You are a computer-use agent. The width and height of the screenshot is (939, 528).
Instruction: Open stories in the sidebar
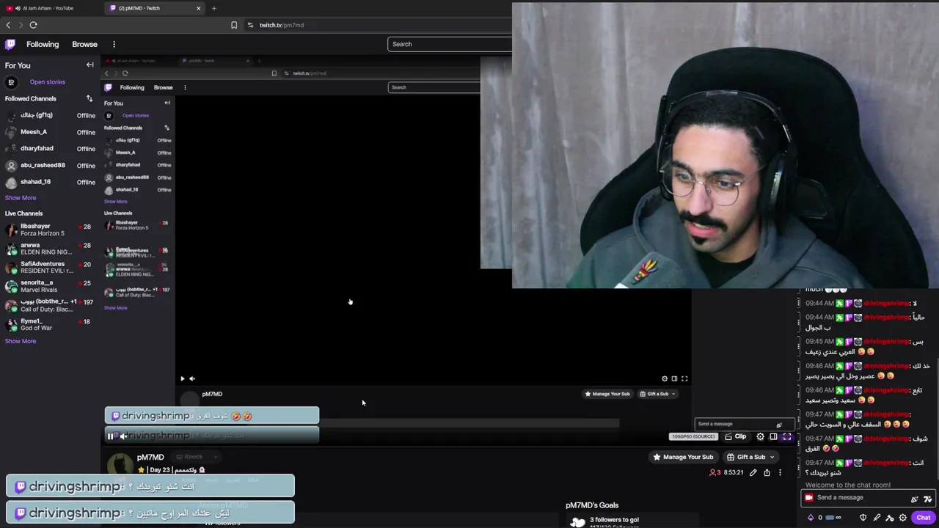pos(48,82)
